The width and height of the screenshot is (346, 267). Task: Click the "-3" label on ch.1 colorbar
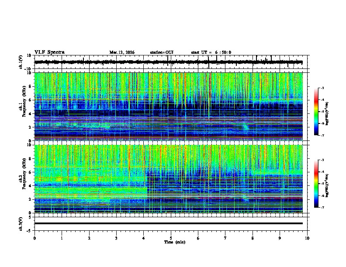click(322, 88)
